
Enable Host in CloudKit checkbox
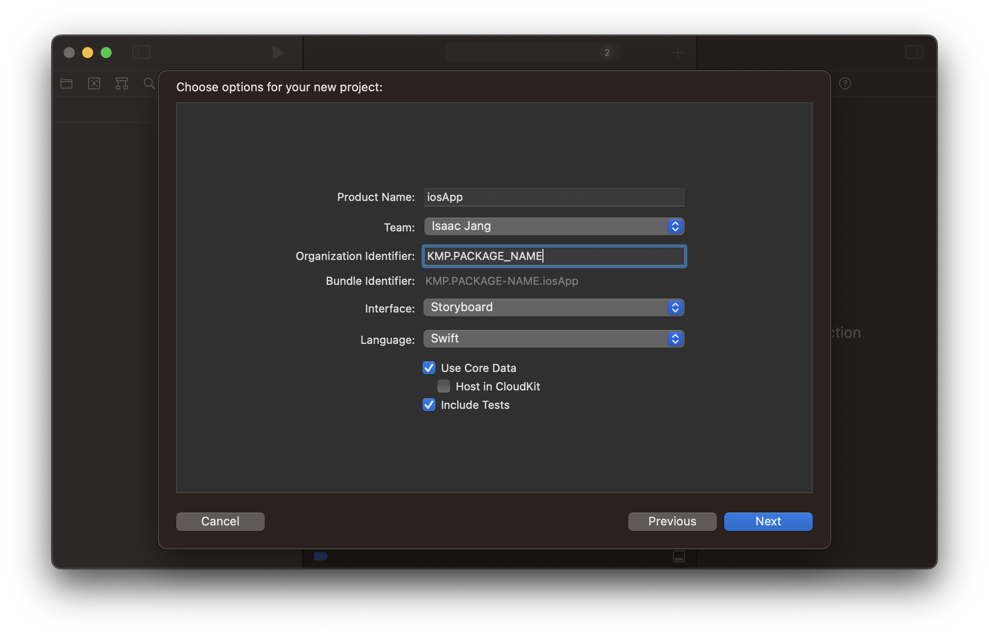(444, 386)
